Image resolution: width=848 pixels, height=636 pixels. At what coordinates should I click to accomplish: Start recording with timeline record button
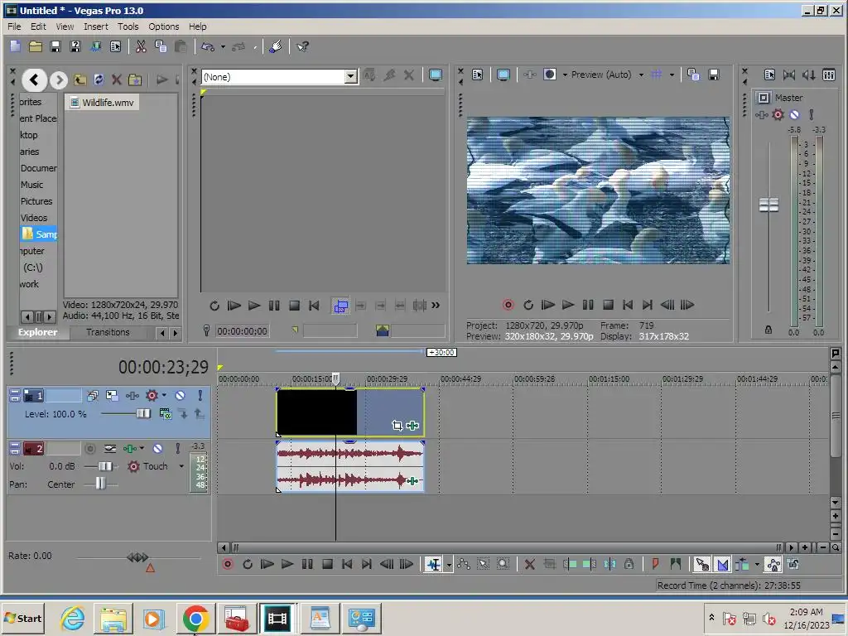[228, 564]
